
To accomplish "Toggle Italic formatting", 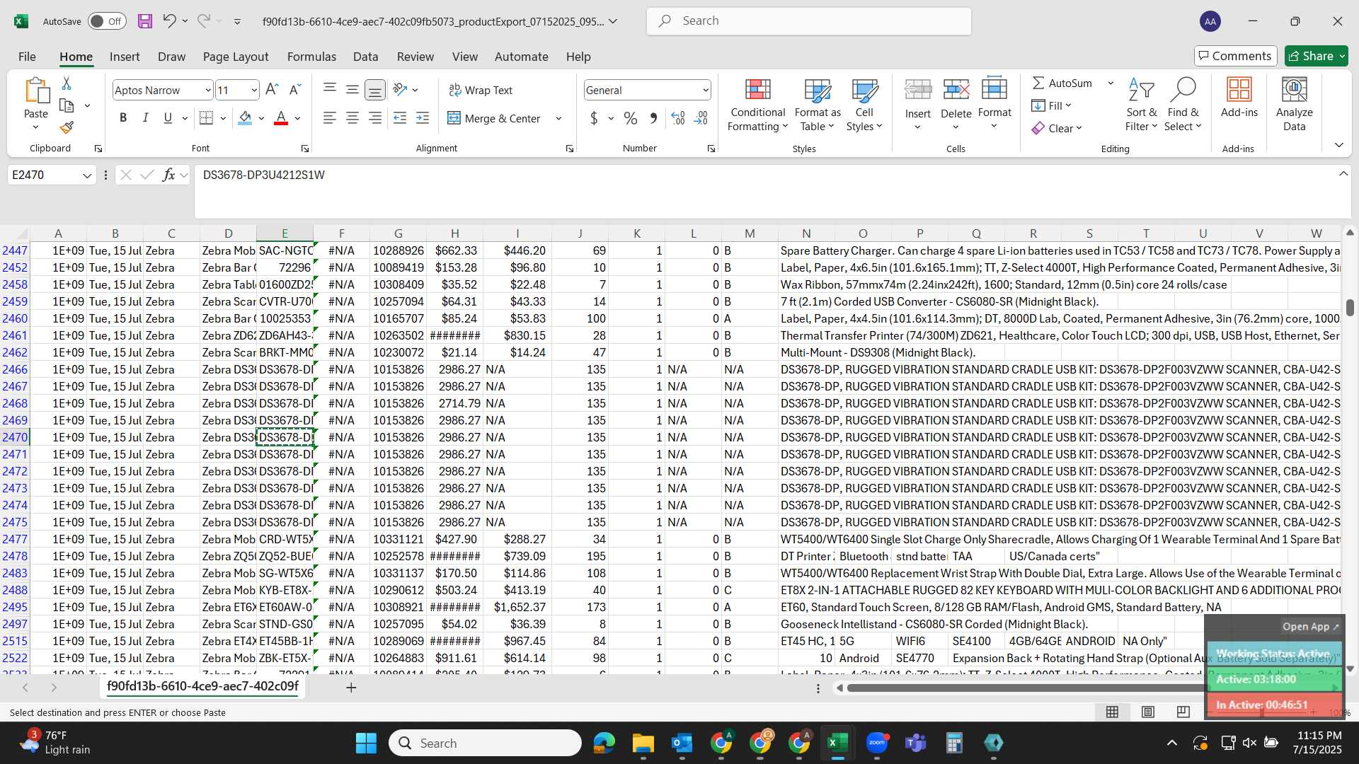I will point(145,118).
